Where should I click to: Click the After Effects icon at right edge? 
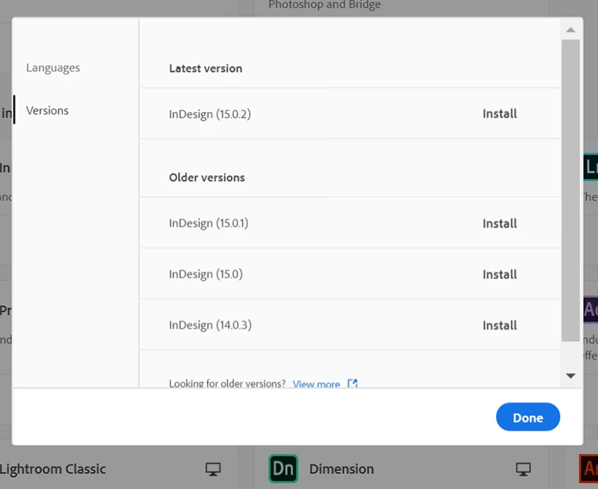[591, 310]
